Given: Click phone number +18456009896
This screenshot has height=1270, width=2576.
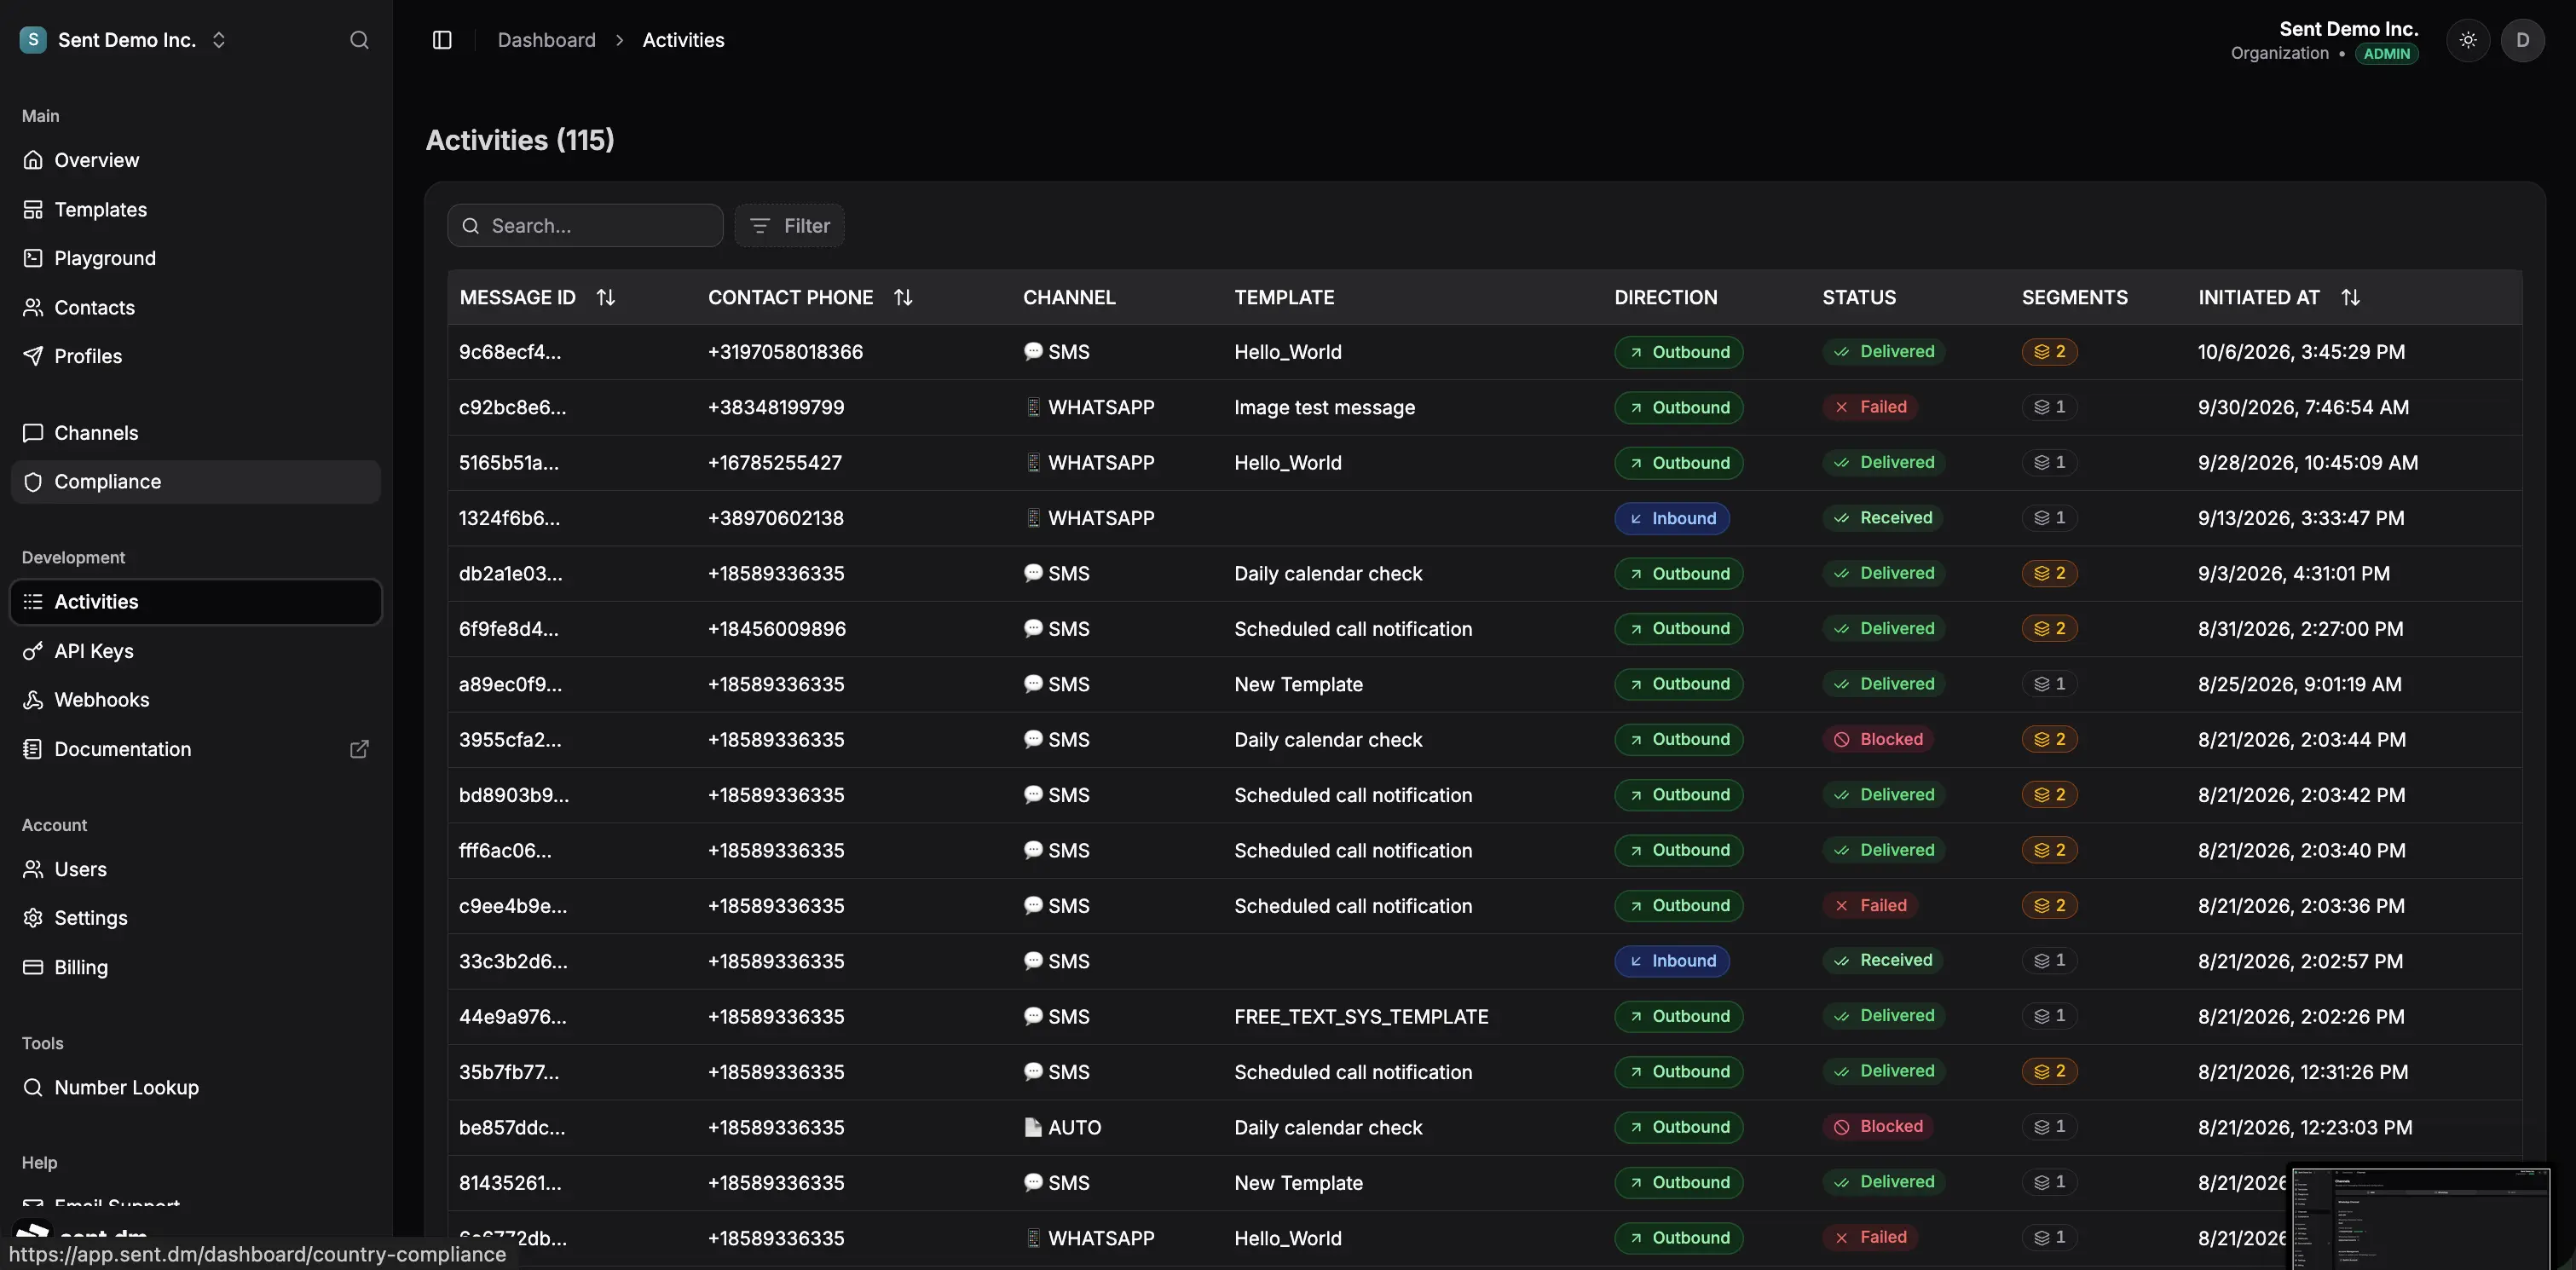Looking at the screenshot, I should pos(776,629).
